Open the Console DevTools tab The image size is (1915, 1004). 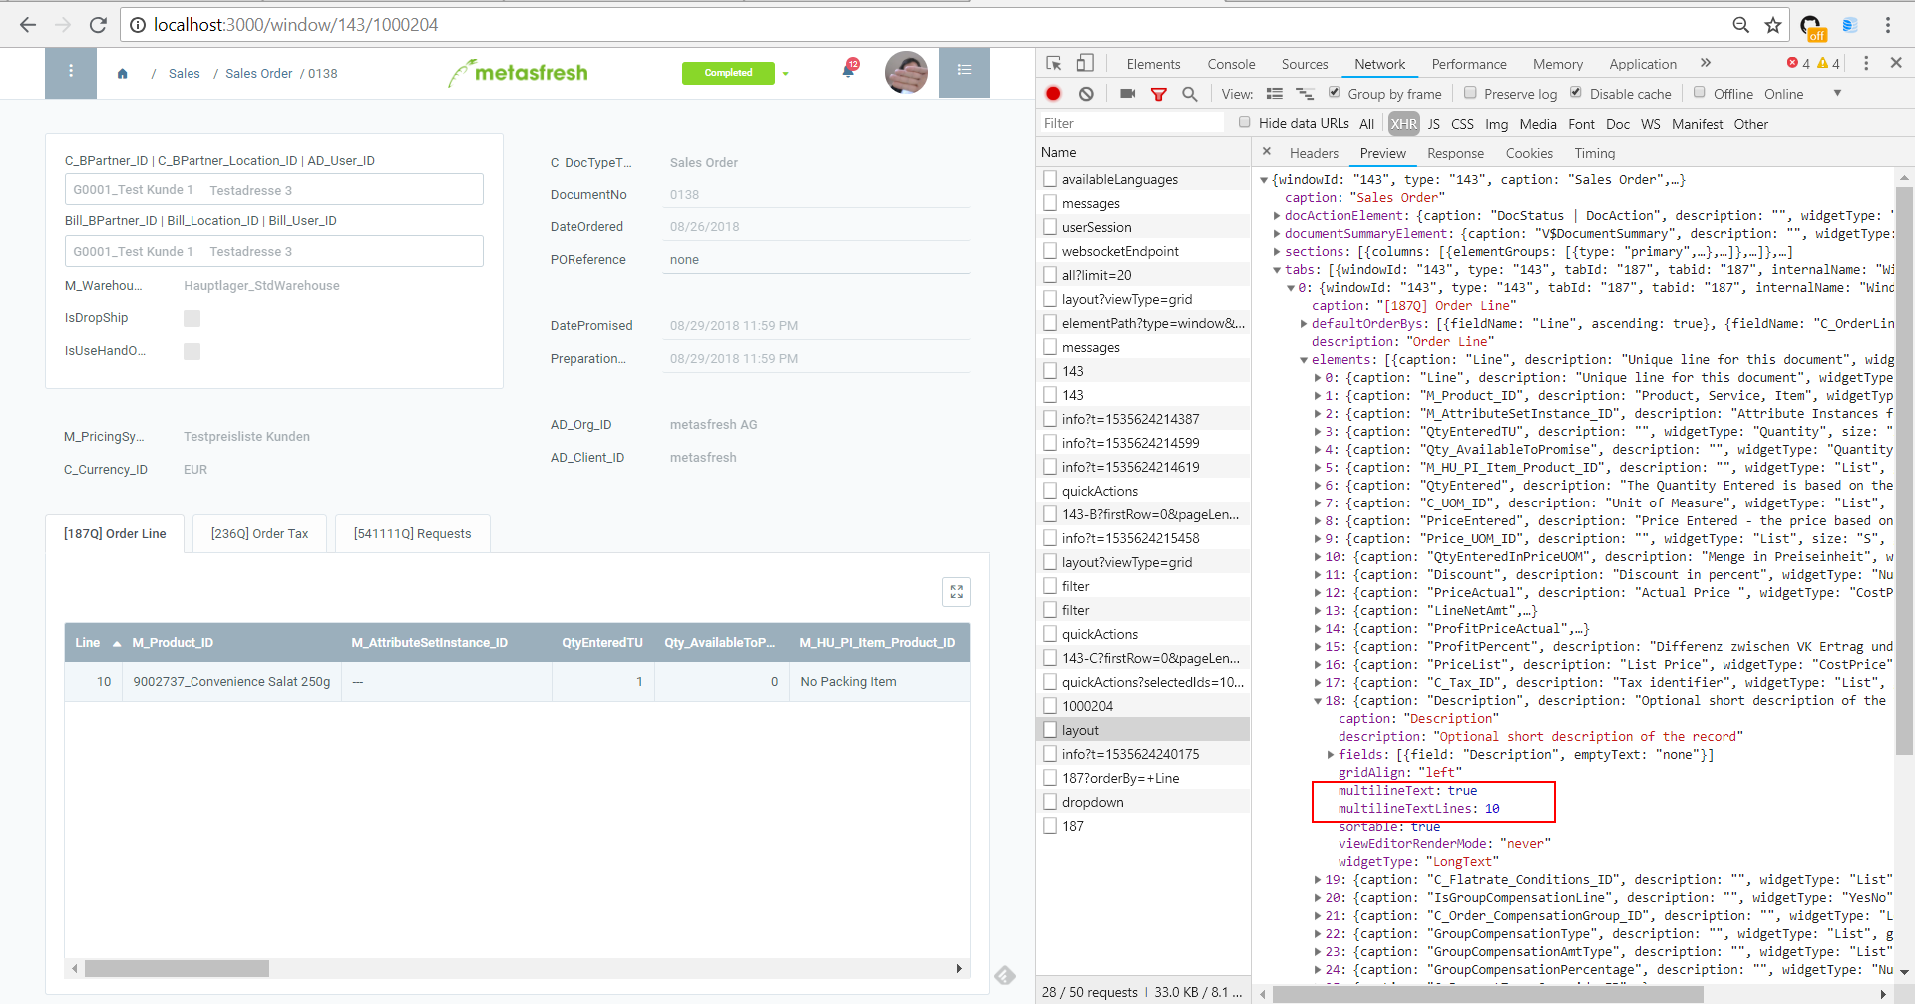click(x=1231, y=64)
